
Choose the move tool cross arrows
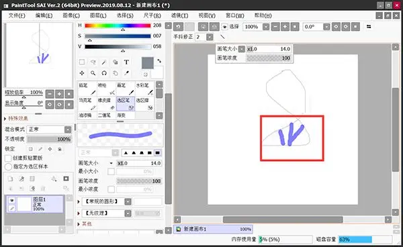(x=82, y=73)
